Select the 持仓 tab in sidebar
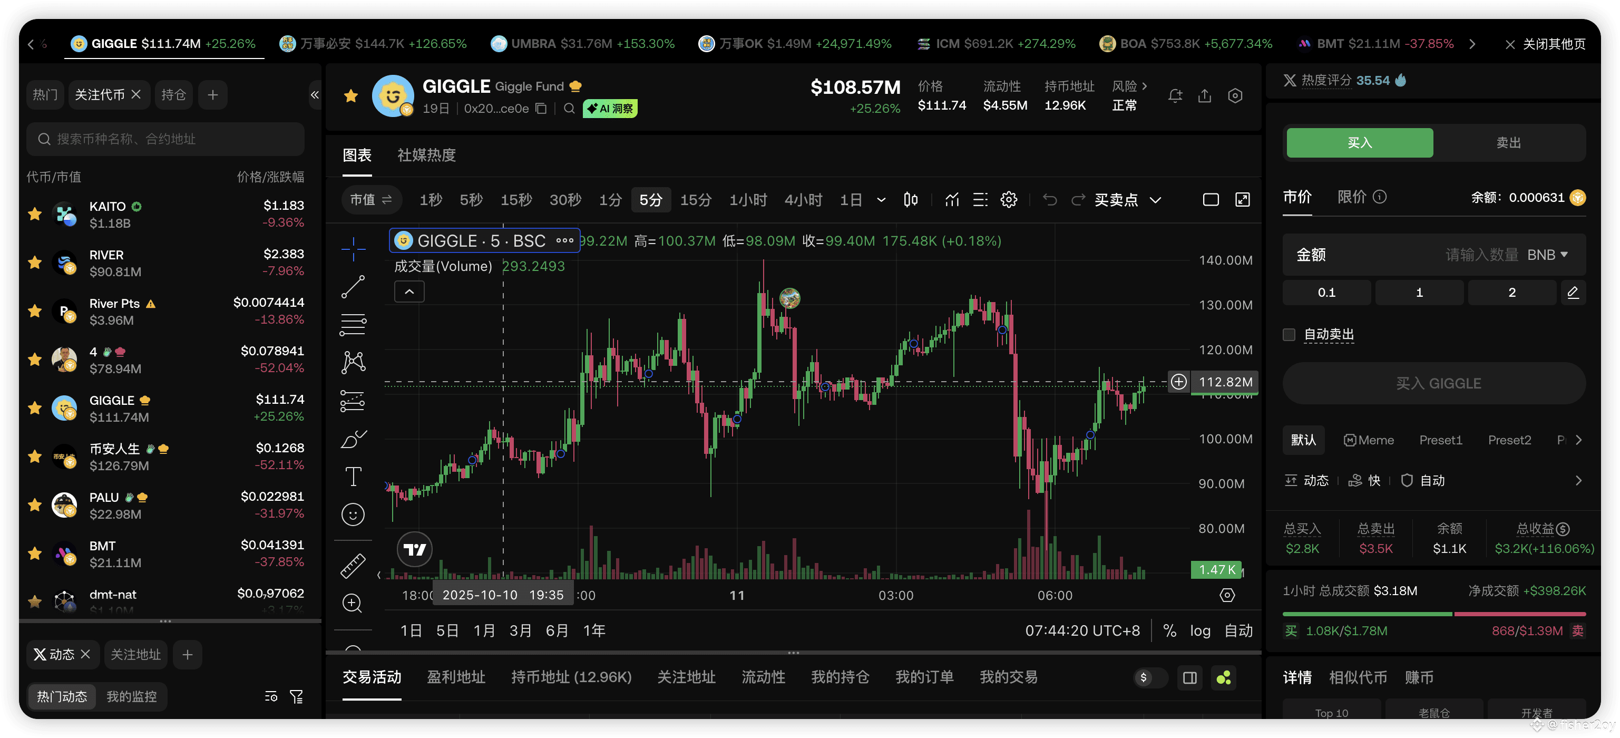The height and width of the screenshot is (738, 1620). 173,94
